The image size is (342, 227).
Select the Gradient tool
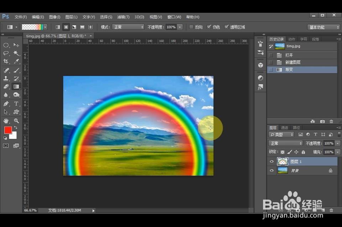coord(16,87)
